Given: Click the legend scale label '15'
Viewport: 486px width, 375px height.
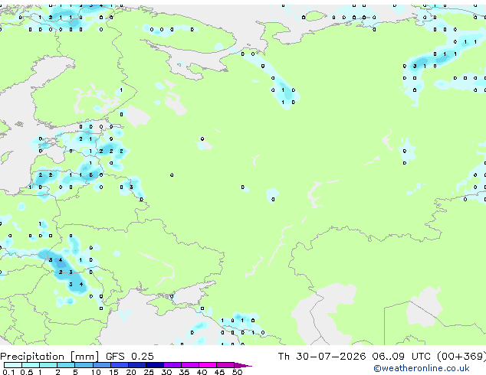Looking at the screenshot, I should [x=113, y=372].
